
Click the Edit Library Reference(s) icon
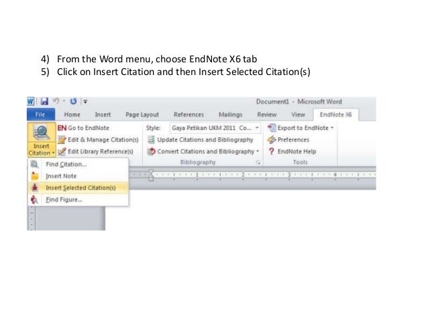tap(62, 151)
